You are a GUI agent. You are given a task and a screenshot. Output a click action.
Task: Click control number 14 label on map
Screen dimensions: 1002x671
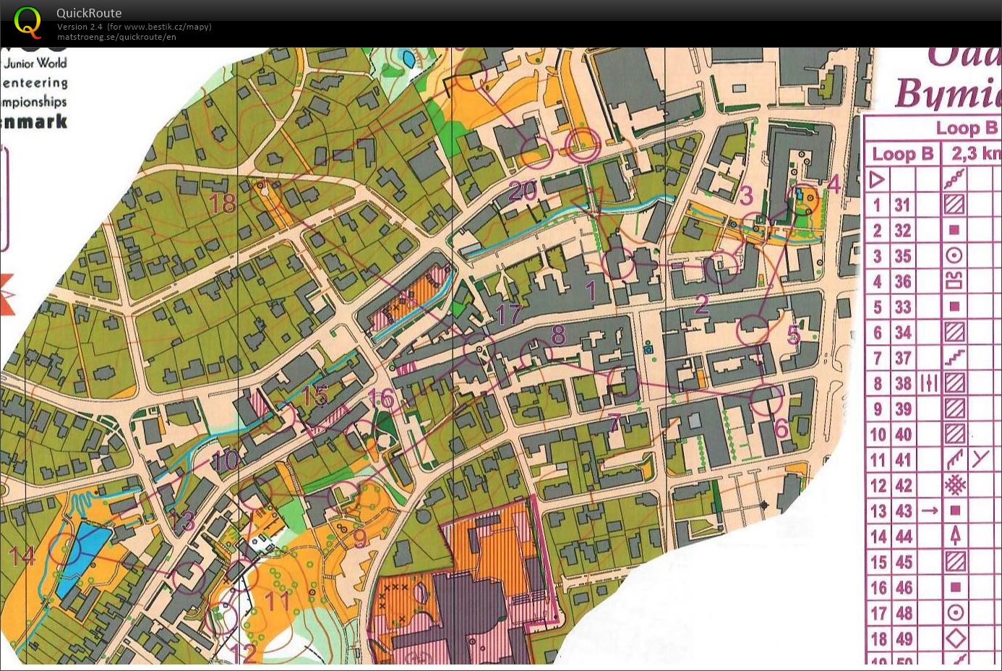pyautogui.click(x=22, y=555)
